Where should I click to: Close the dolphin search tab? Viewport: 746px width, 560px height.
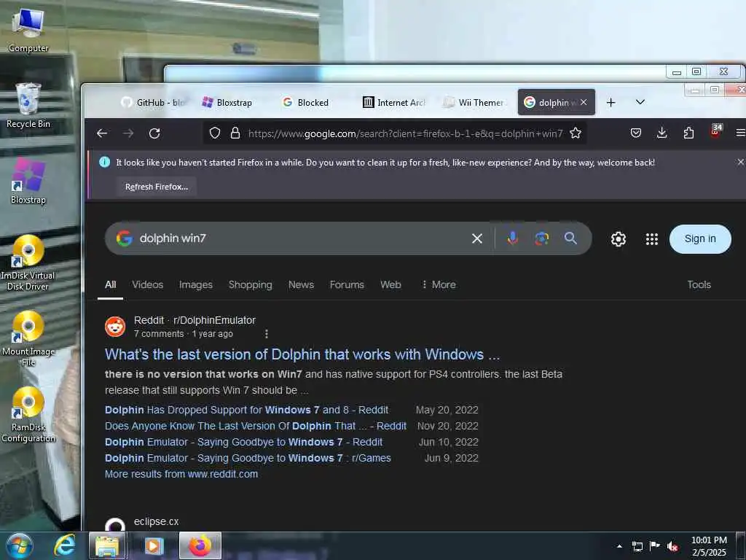(x=584, y=102)
